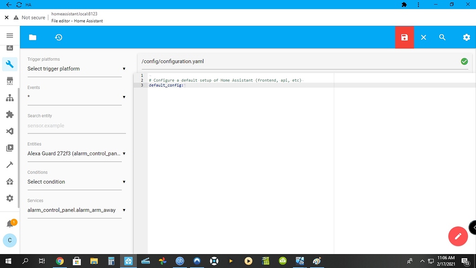Open the Entities dropdown showing Alexa Guard

(x=76, y=153)
